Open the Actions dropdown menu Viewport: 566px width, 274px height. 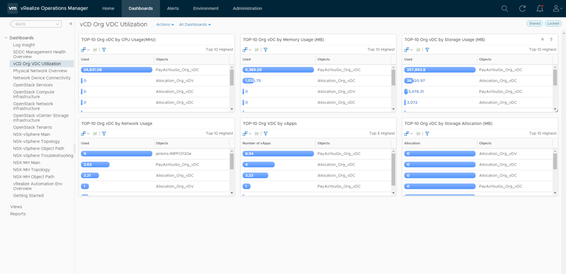[165, 24]
